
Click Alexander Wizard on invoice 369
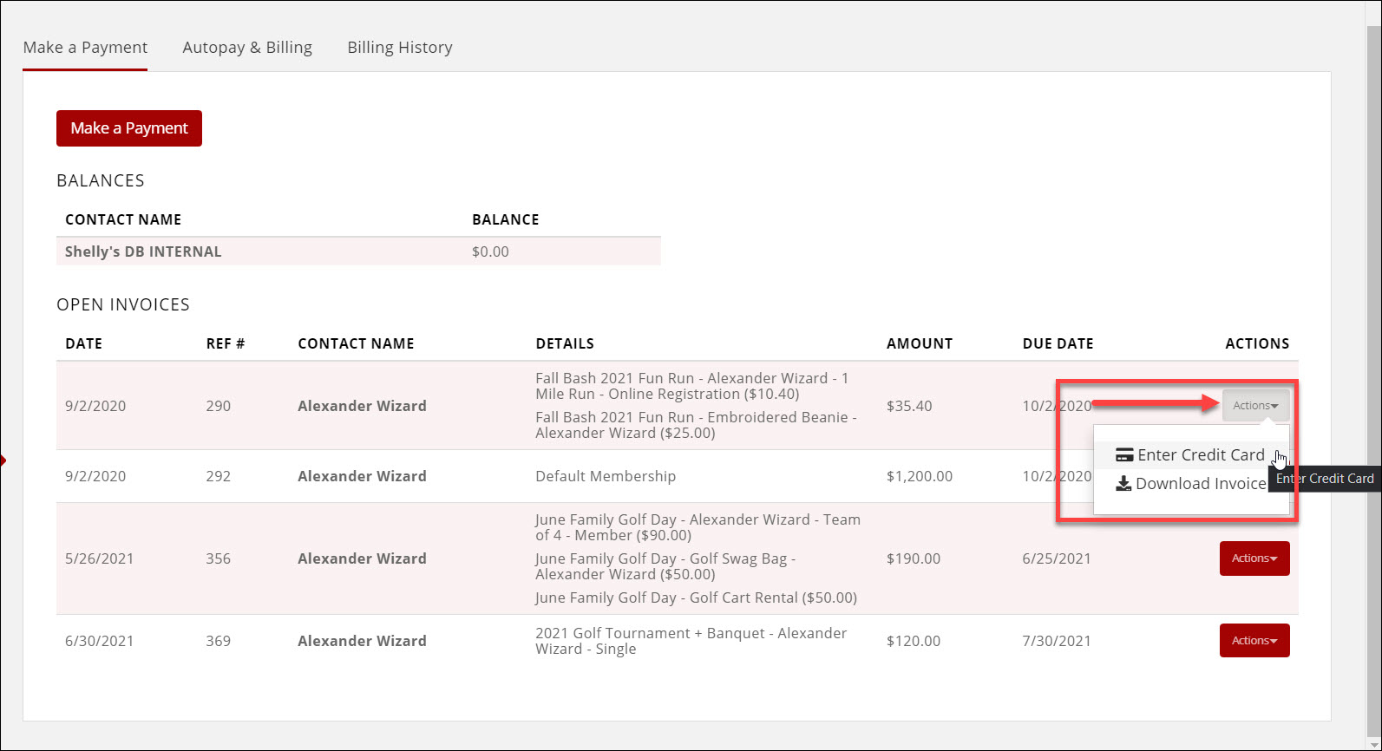362,641
